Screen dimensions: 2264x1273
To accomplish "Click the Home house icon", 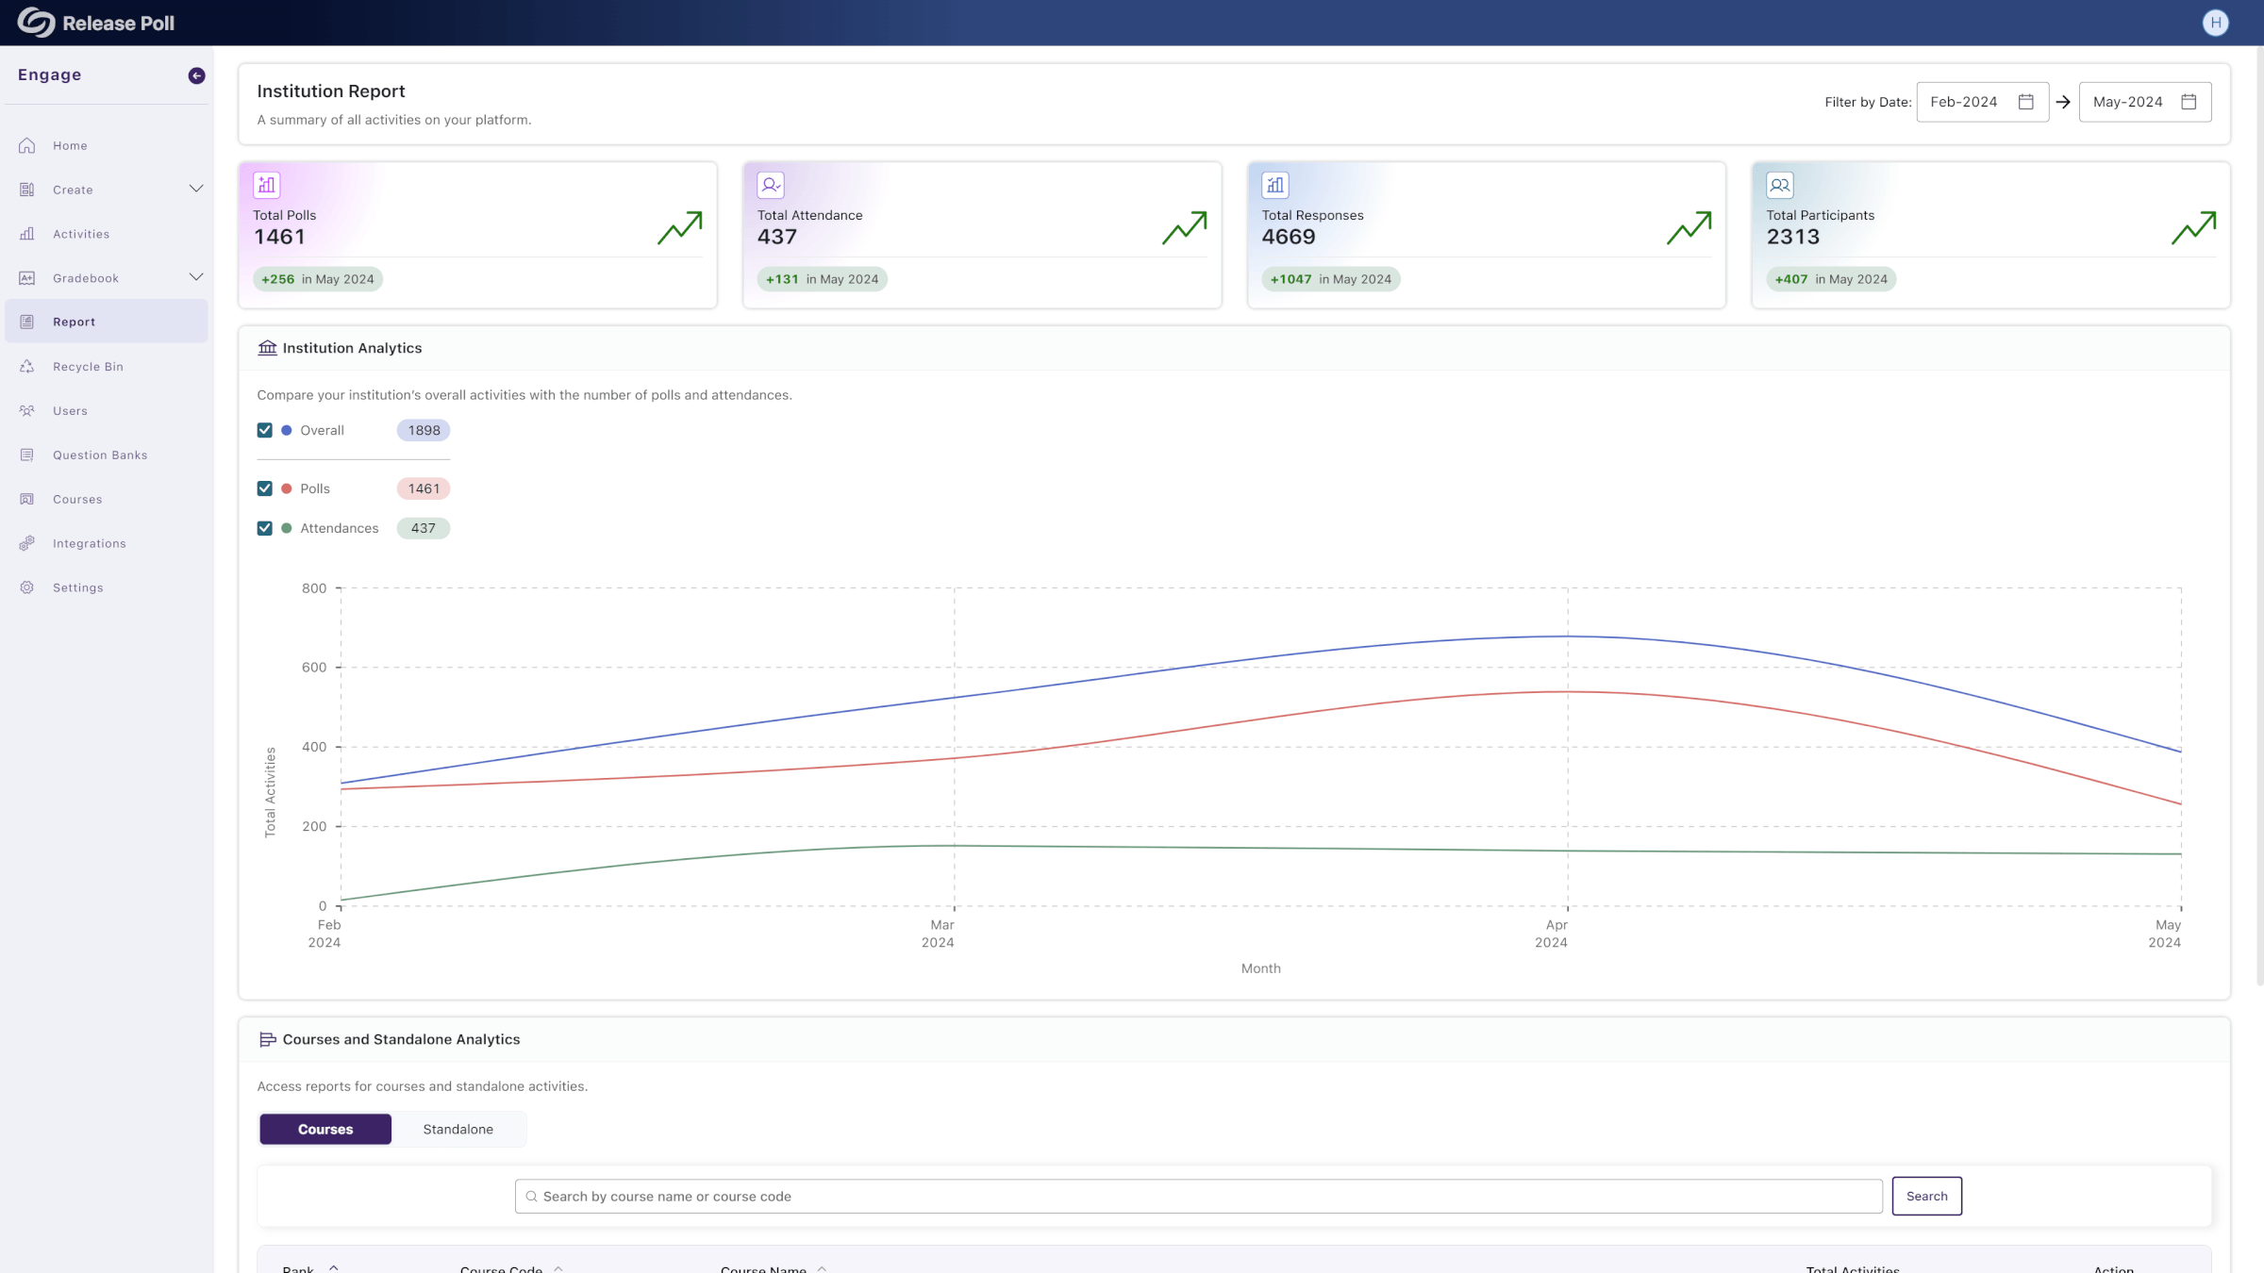I will point(27,145).
